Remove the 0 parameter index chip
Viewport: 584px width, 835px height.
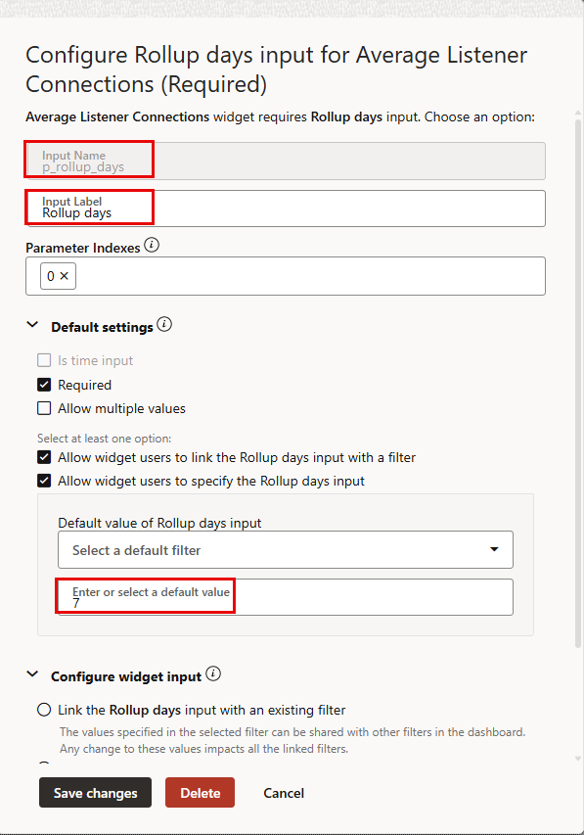[65, 276]
